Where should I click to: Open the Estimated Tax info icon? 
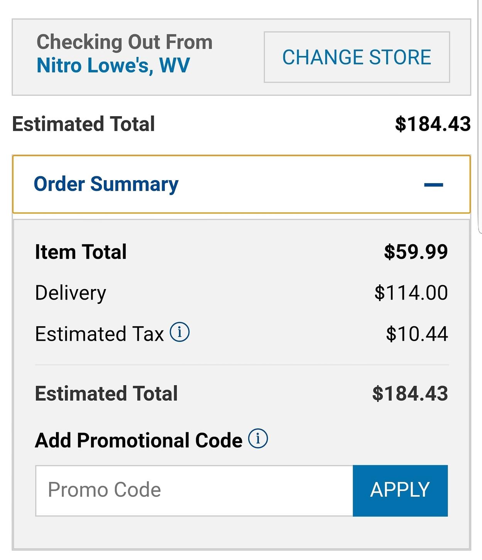pos(179,332)
